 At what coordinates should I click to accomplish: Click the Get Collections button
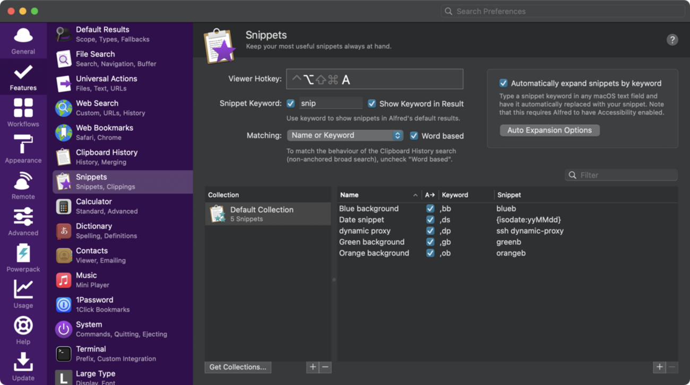238,367
